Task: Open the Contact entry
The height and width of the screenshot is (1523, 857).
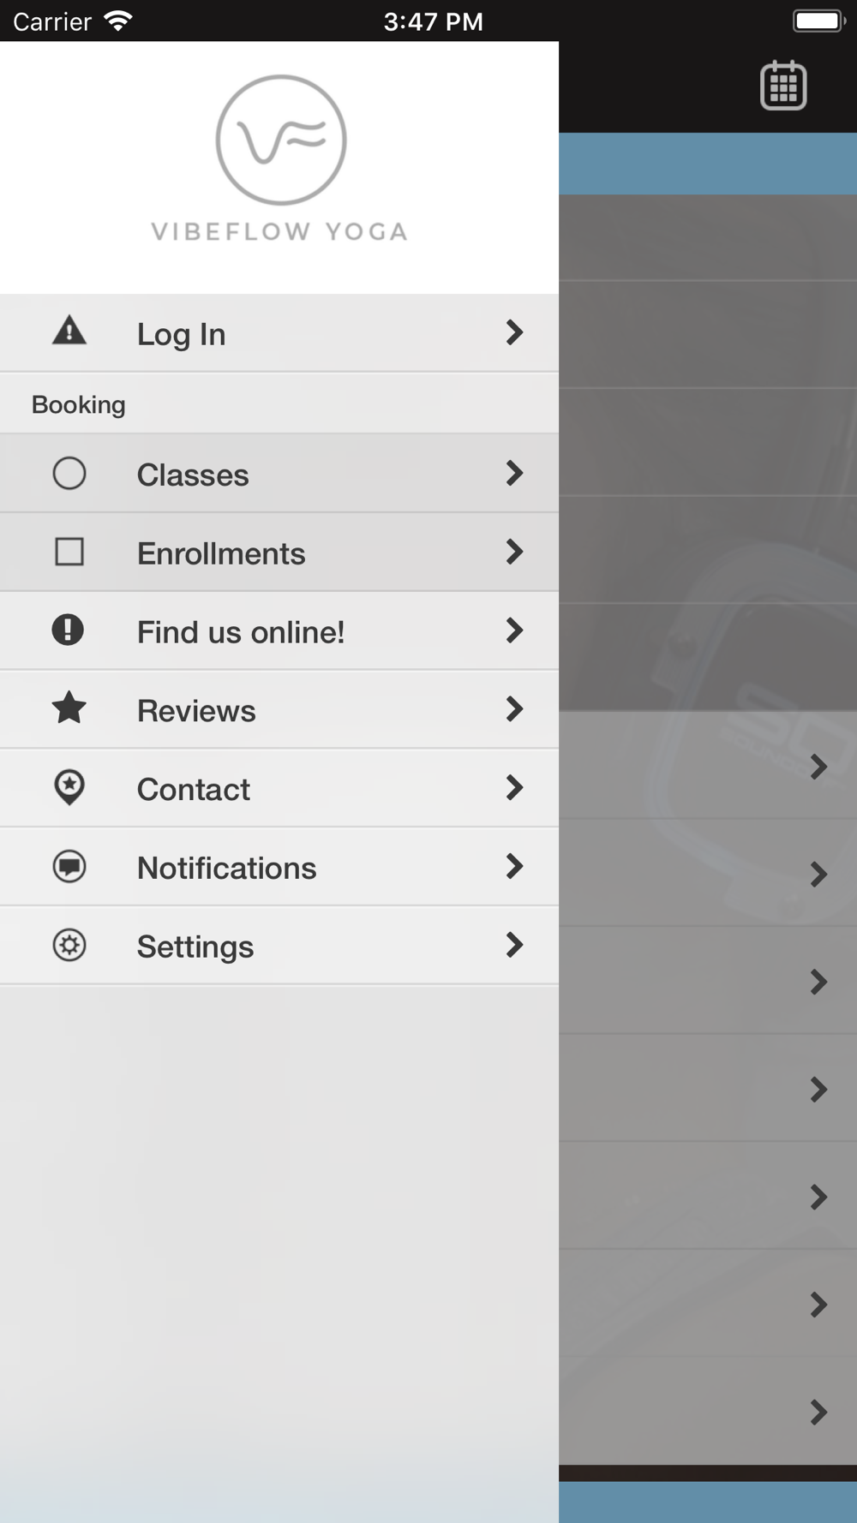Action: (279, 788)
